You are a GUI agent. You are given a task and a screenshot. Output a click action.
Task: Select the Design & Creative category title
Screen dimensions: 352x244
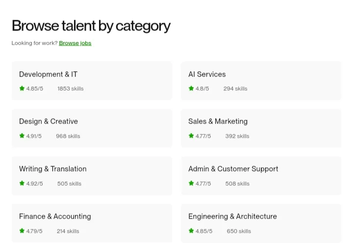pos(49,122)
